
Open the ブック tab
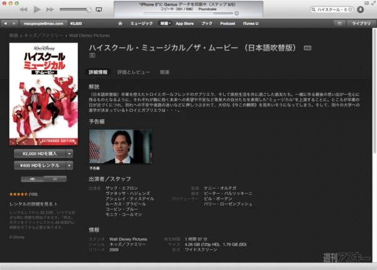coord(207,24)
